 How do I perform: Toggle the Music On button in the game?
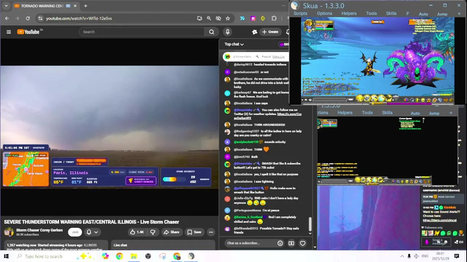(x=378, y=21)
